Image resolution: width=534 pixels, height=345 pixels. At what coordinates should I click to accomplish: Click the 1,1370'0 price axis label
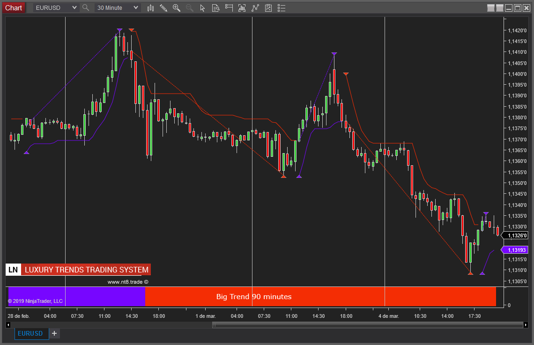pyautogui.click(x=517, y=139)
